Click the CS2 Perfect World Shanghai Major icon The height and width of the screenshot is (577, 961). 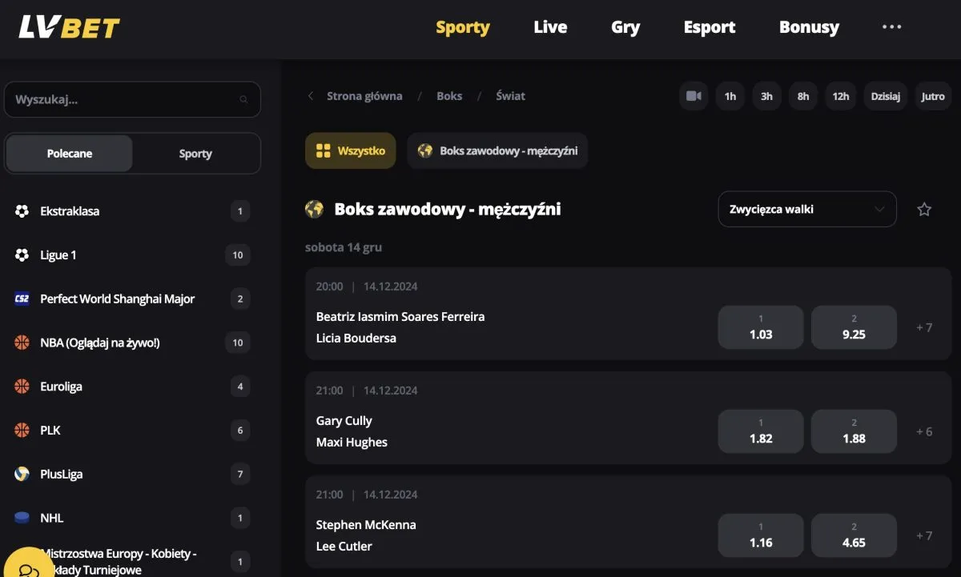click(22, 299)
